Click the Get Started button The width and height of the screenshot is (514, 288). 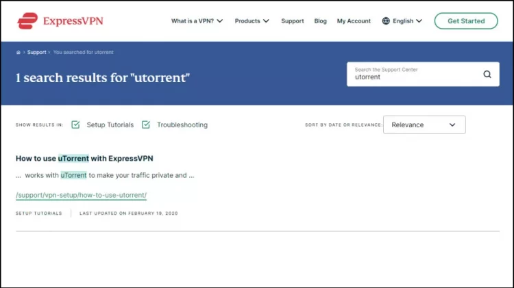pos(466,21)
